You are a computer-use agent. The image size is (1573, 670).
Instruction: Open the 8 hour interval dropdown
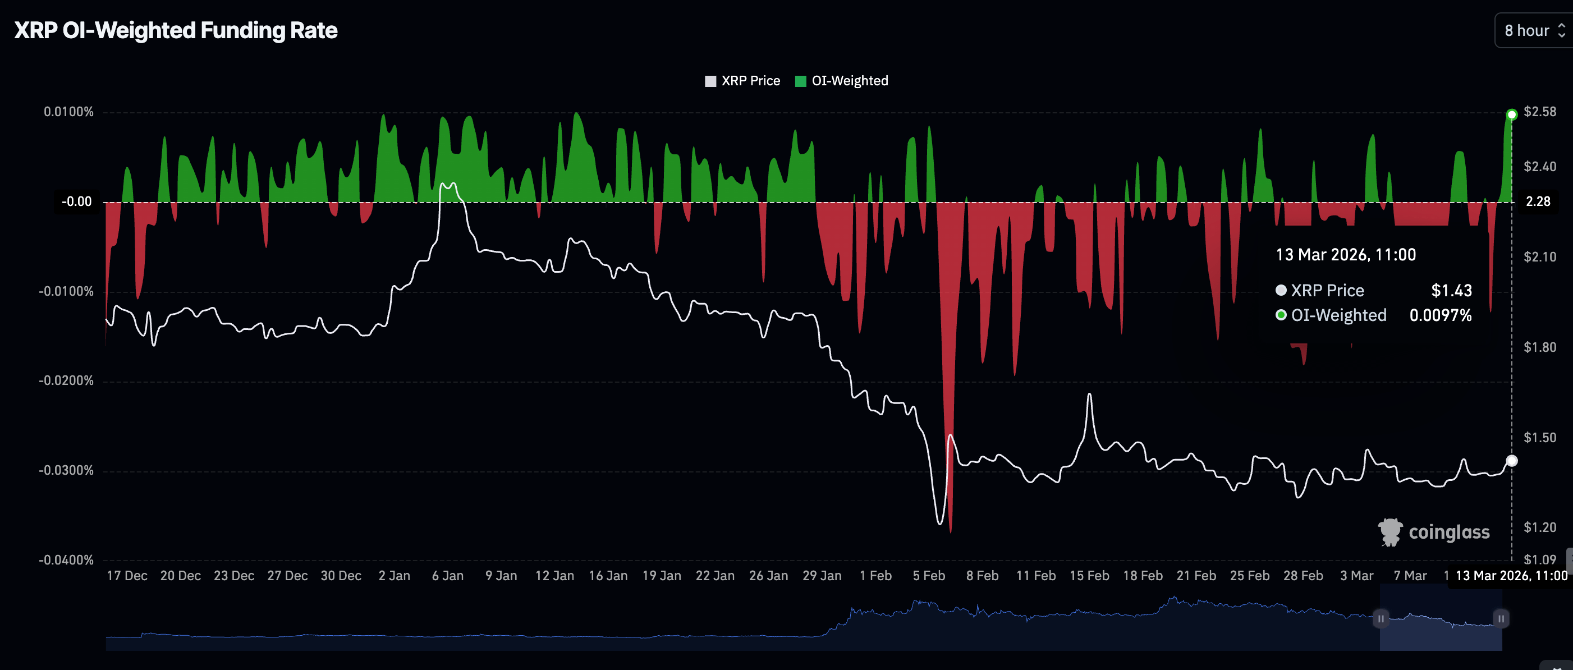pyautogui.click(x=1526, y=30)
